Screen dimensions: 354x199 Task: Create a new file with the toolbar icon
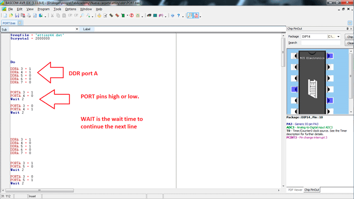[5, 16]
